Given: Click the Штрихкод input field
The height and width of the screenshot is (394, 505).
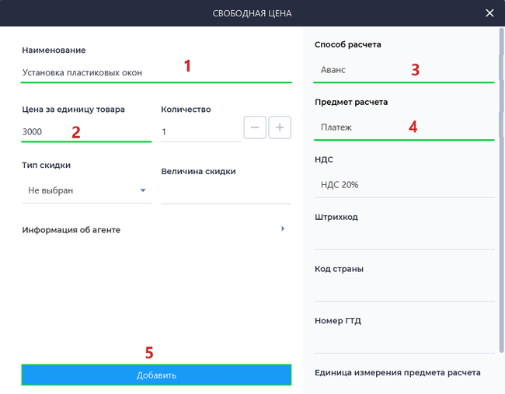Looking at the screenshot, I should click(x=404, y=237).
